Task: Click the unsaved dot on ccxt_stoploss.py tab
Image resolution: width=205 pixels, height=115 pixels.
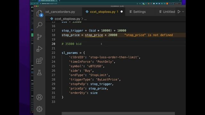Action: point(122,11)
